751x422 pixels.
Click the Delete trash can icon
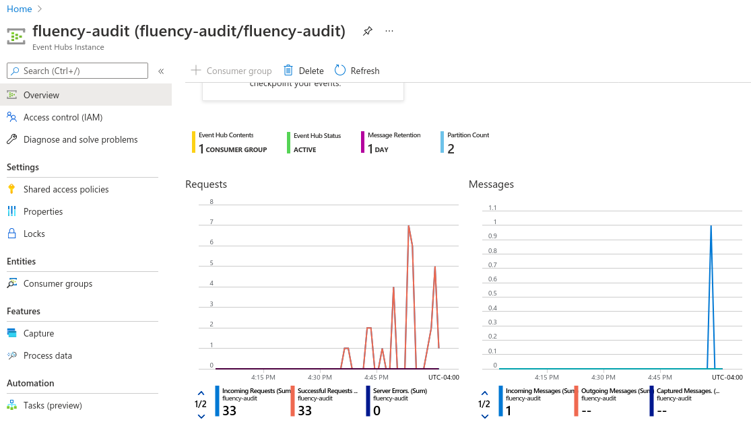[288, 71]
